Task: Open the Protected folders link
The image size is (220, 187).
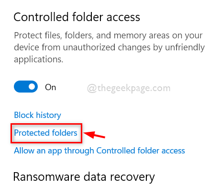Action: click(45, 133)
